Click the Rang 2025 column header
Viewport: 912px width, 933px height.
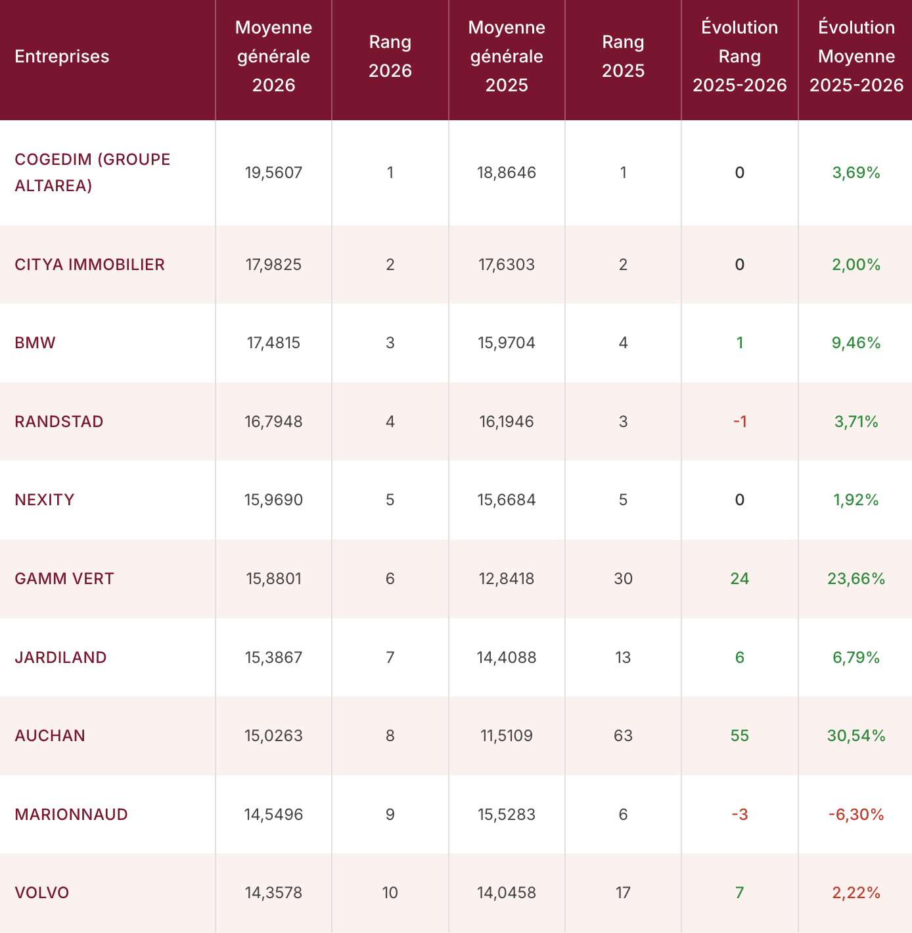pos(623,57)
